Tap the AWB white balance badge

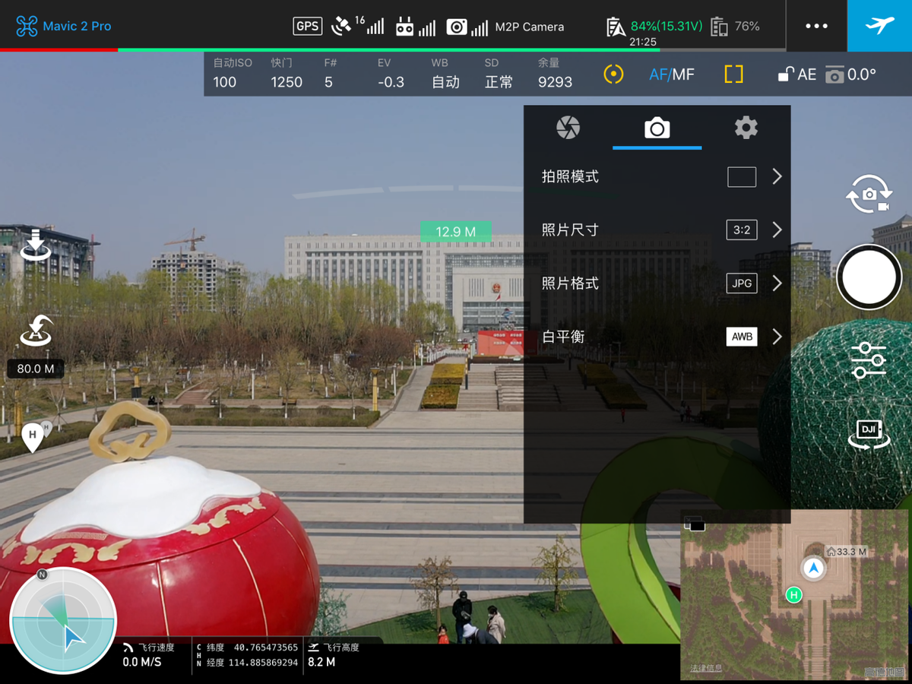742,337
